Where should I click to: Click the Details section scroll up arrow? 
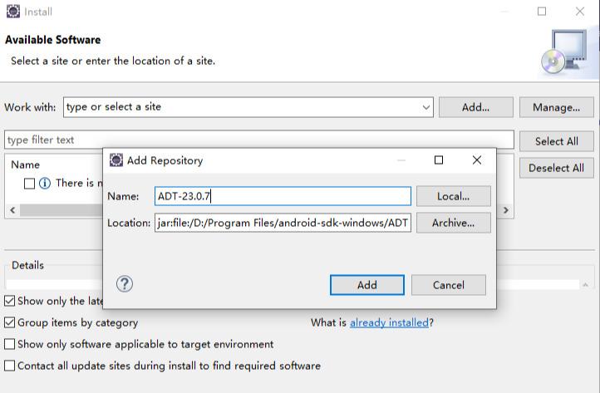(586, 285)
